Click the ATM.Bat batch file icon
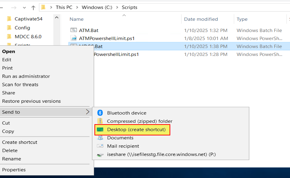This screenshot has height=178, width=290. click(74, 30)
